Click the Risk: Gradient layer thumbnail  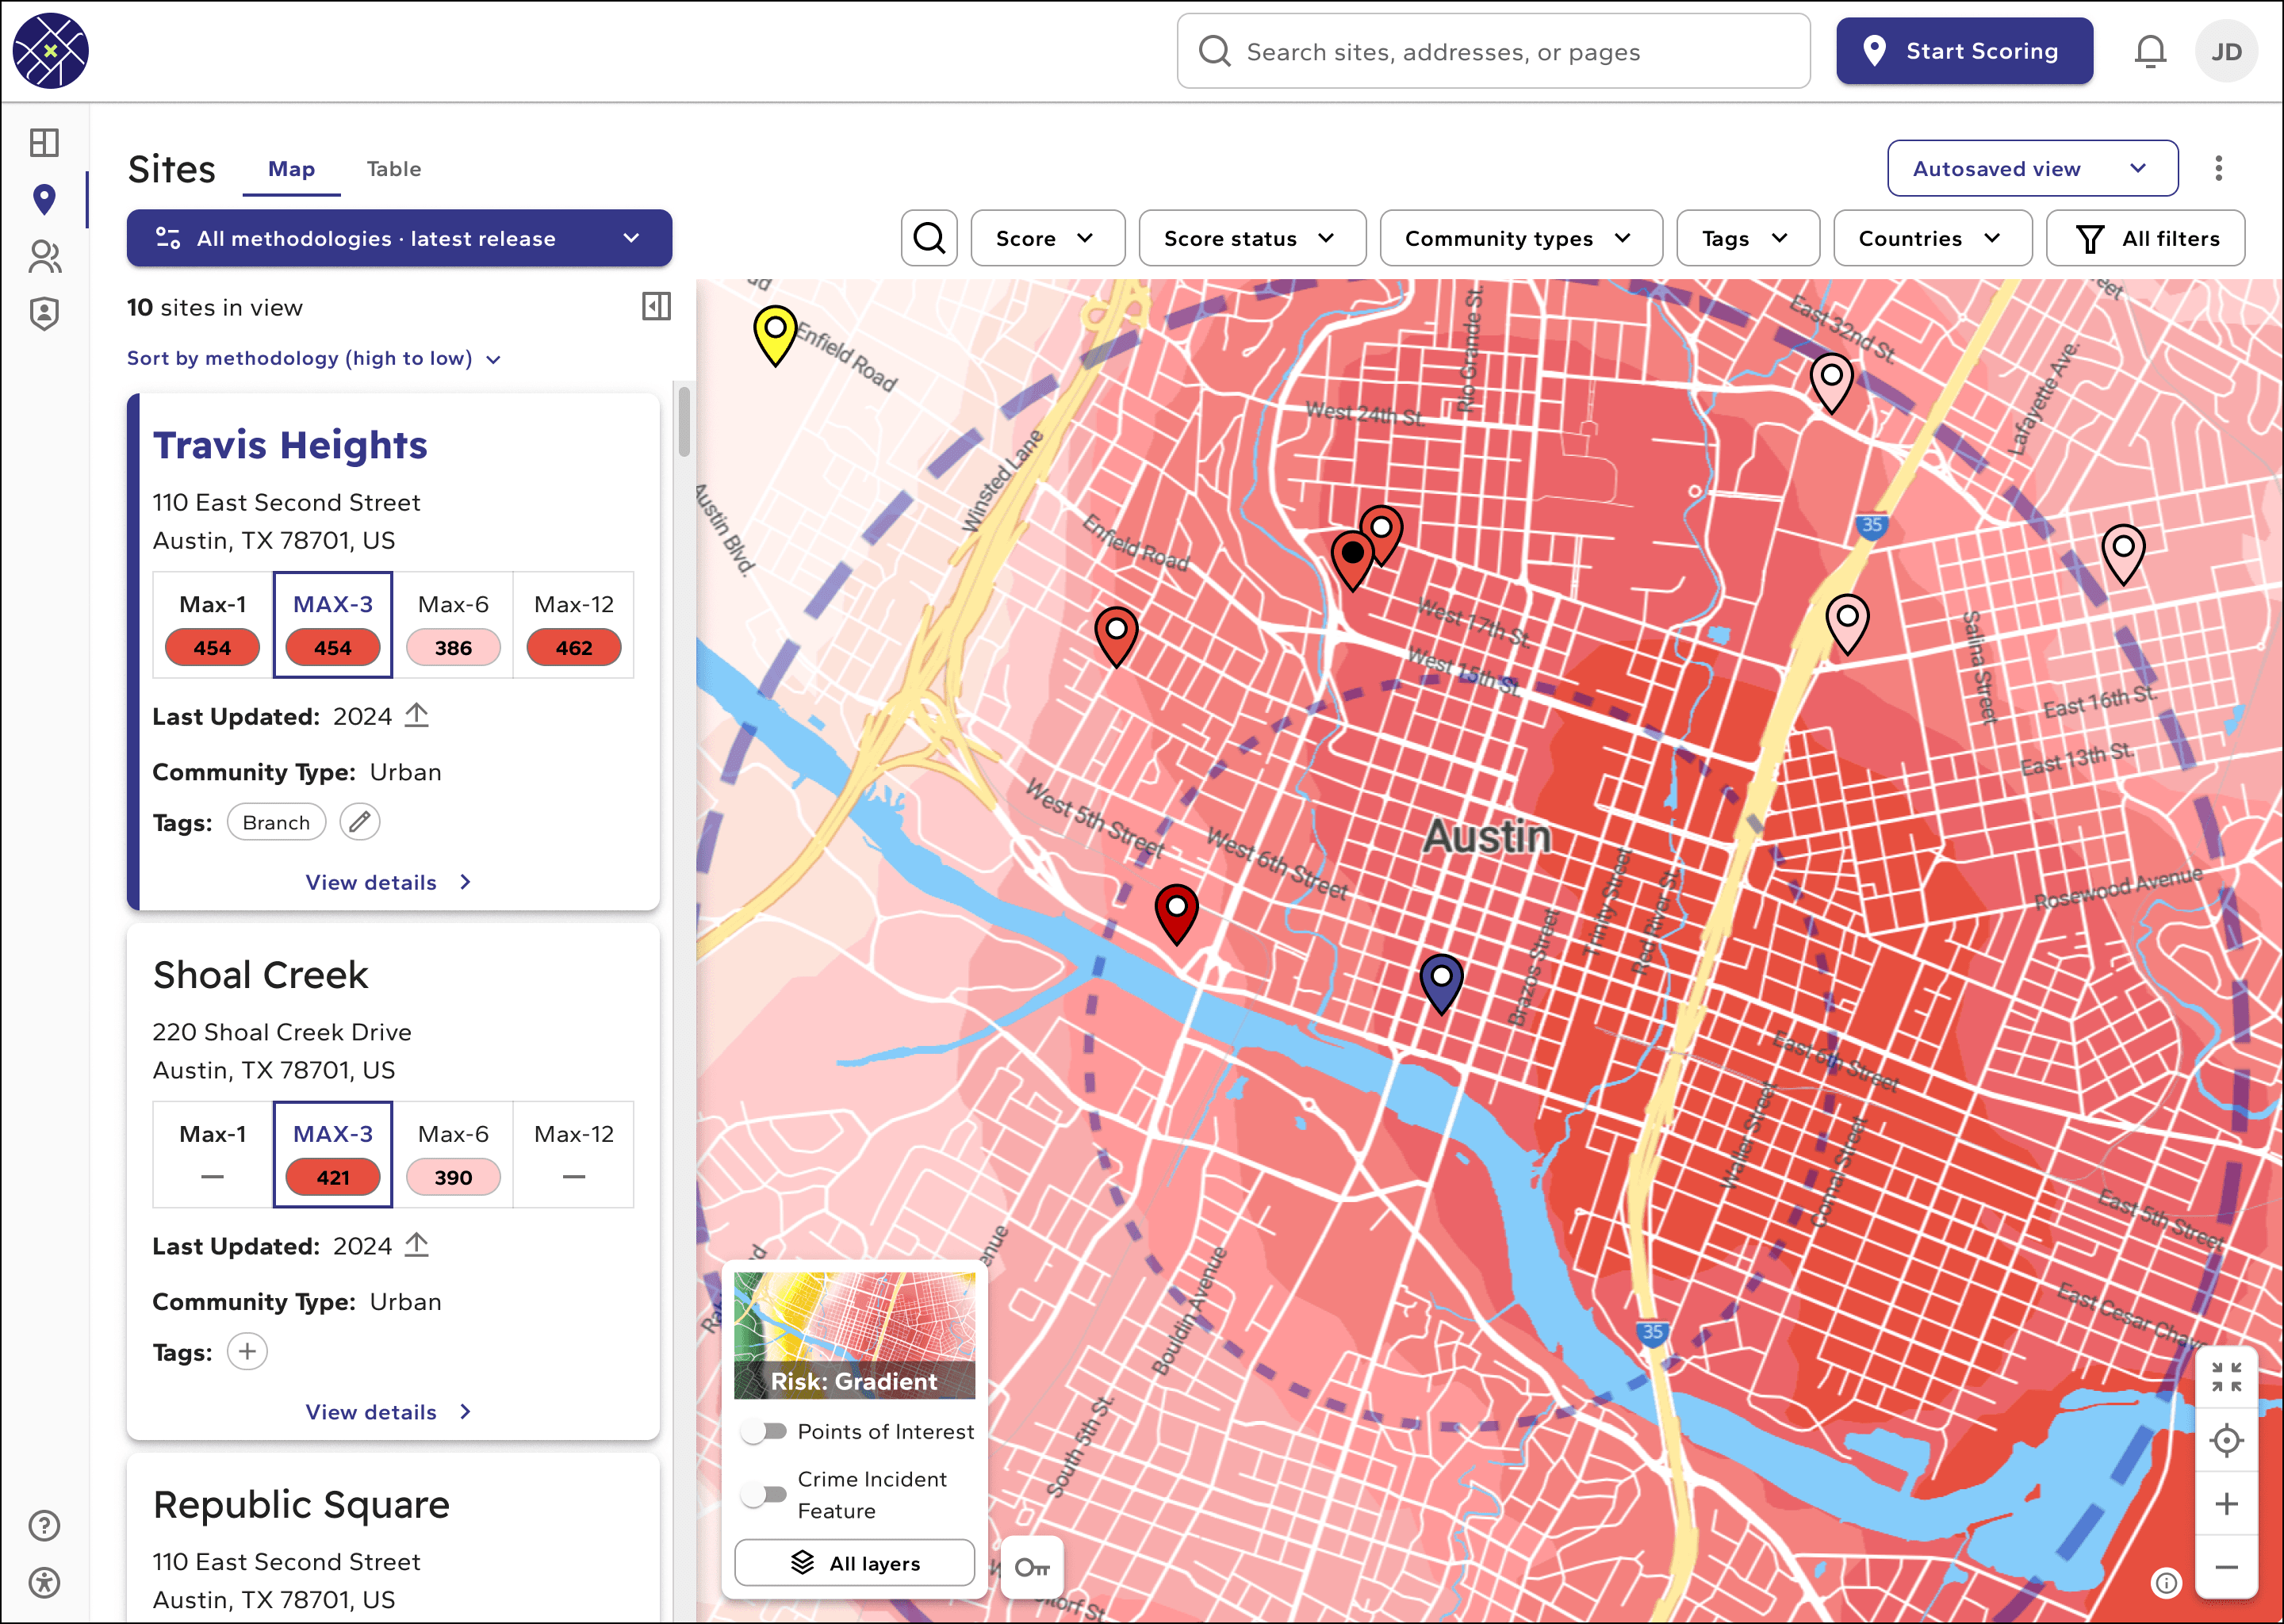854,1335
